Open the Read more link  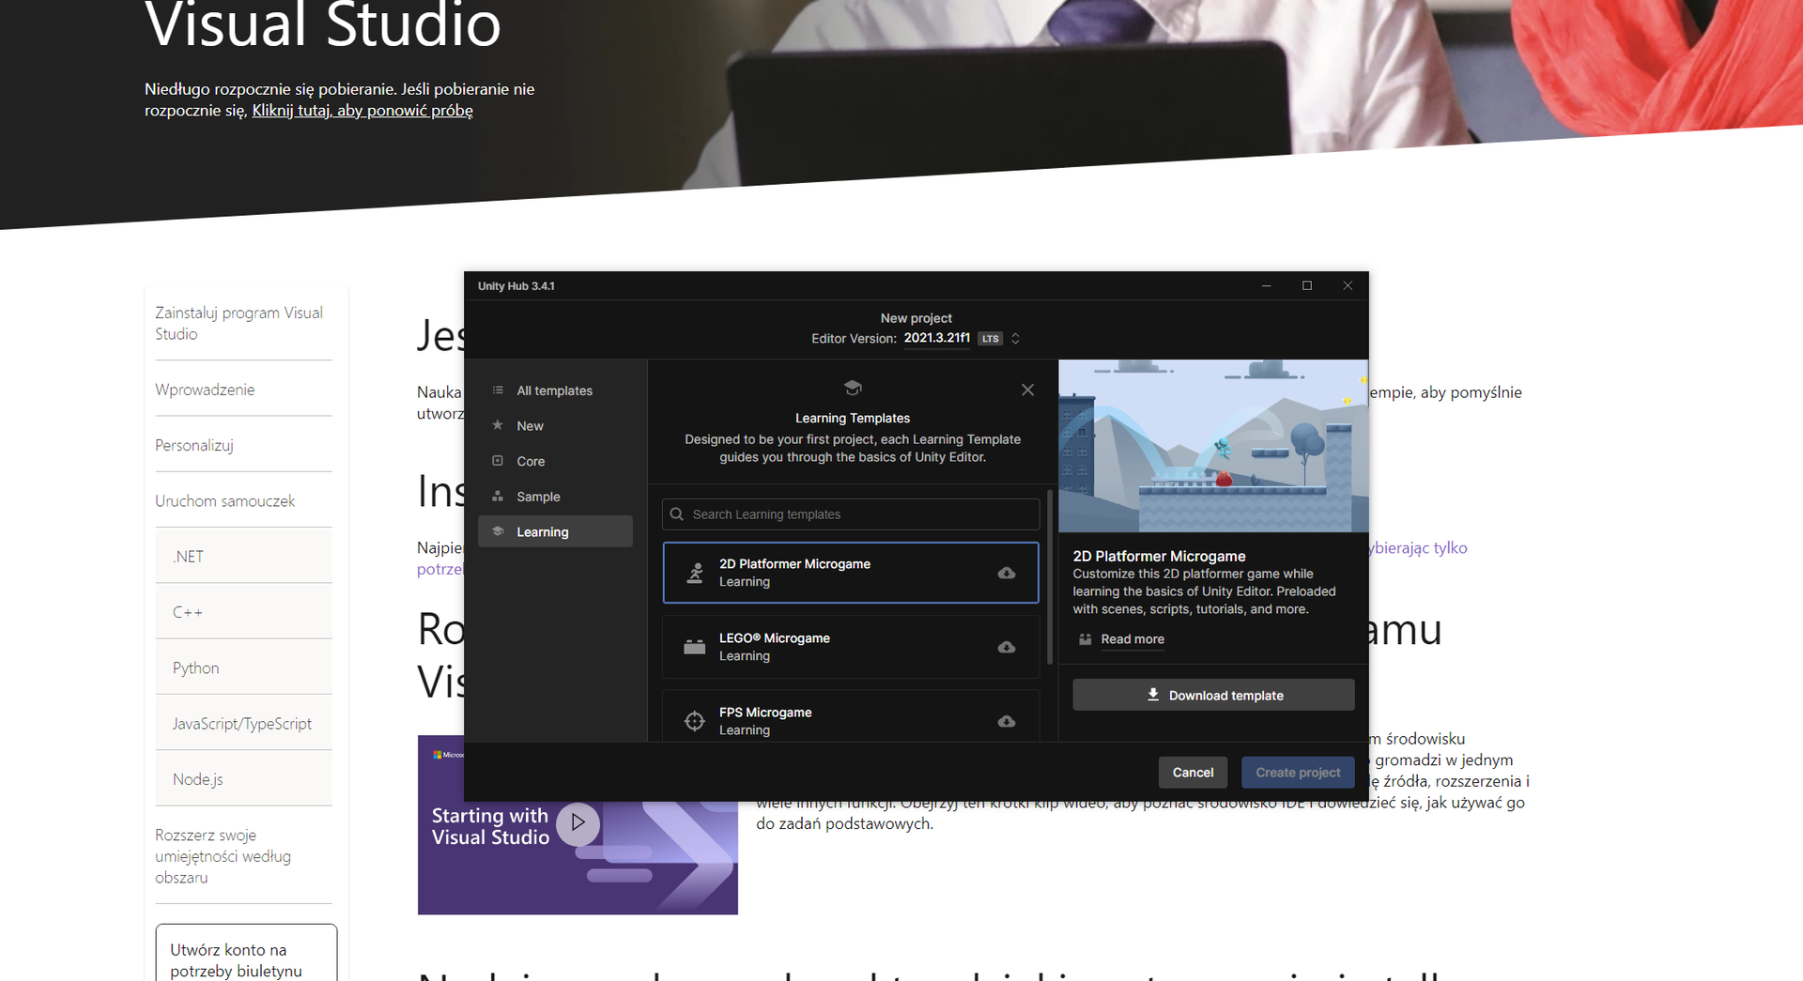(x=1132, y=639)
